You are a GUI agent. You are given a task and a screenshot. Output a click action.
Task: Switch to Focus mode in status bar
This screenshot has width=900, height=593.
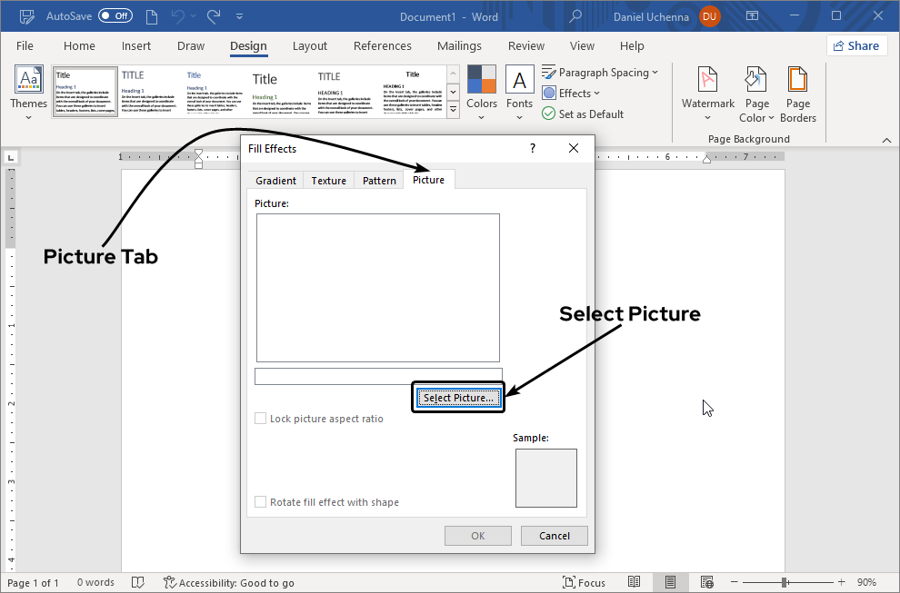(584, 582)
